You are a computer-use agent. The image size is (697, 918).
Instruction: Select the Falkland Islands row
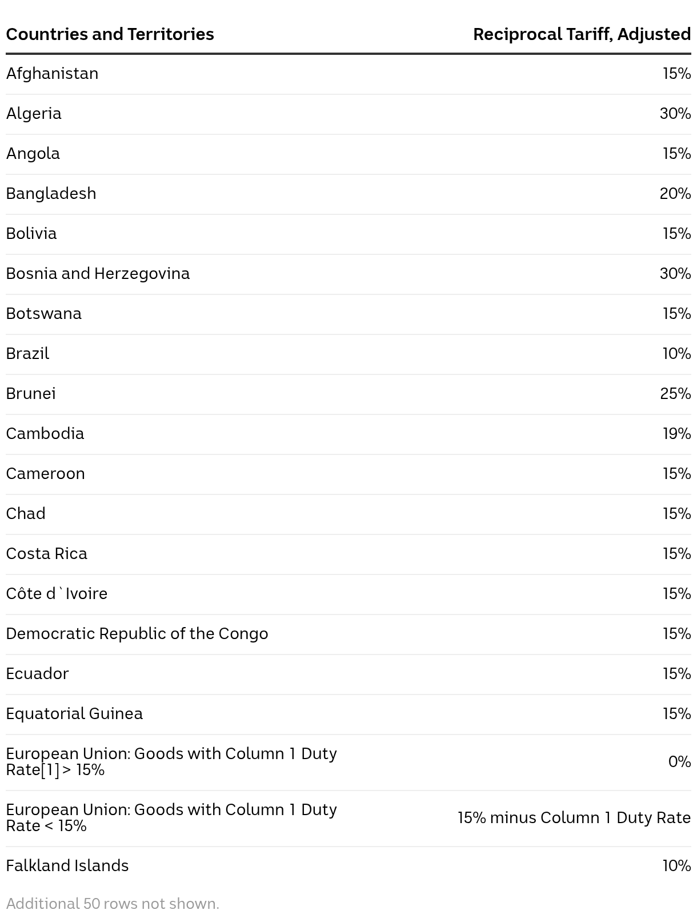(x=348, y=867)
